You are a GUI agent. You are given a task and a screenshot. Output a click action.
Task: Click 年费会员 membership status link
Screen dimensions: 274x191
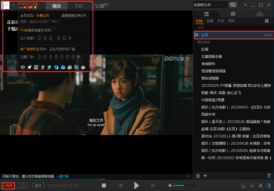[x=43, y=16]
